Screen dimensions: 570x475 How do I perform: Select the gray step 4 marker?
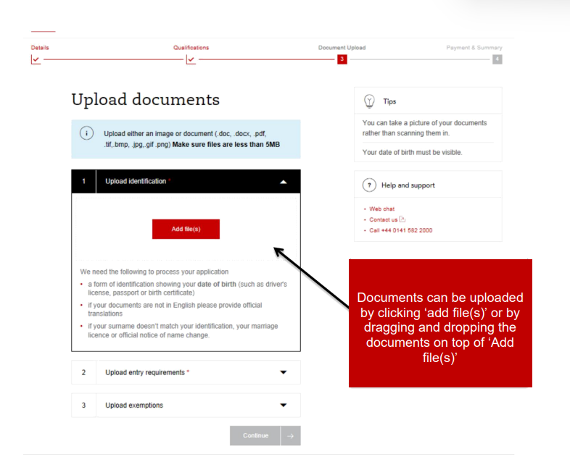pyautogui.click(x=497, y=59)
